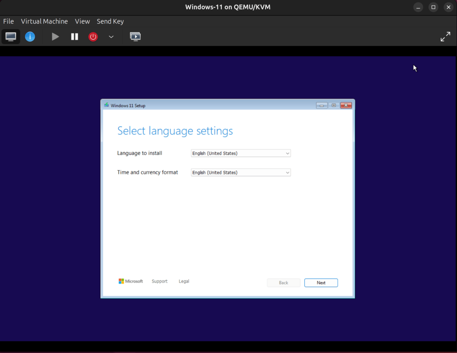The height and width of the screenshot is (353, 457).
Task: Click the Windows 11 Setup title bar
Action: click(x=201, y=105)
